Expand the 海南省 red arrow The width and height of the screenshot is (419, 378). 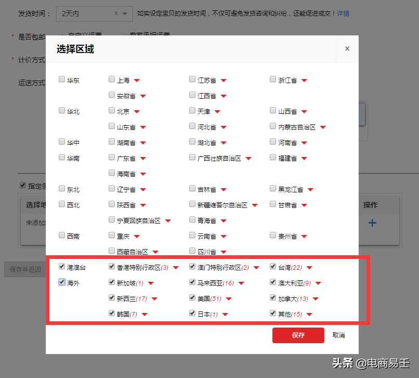143,174
